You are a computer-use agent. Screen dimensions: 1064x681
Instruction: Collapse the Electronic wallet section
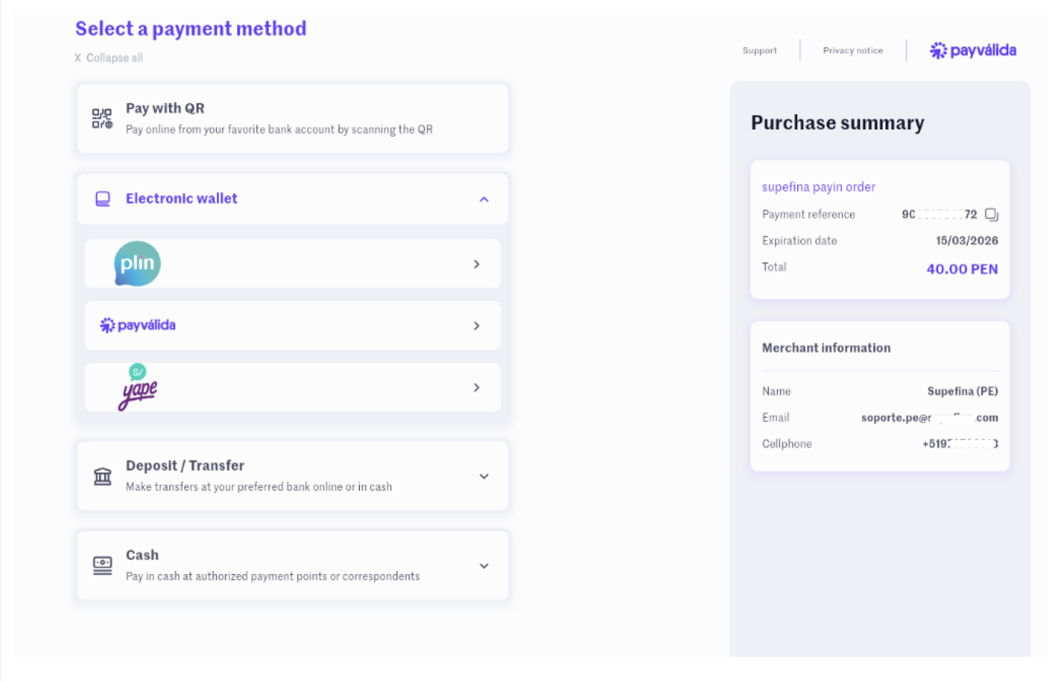(484, 200)
